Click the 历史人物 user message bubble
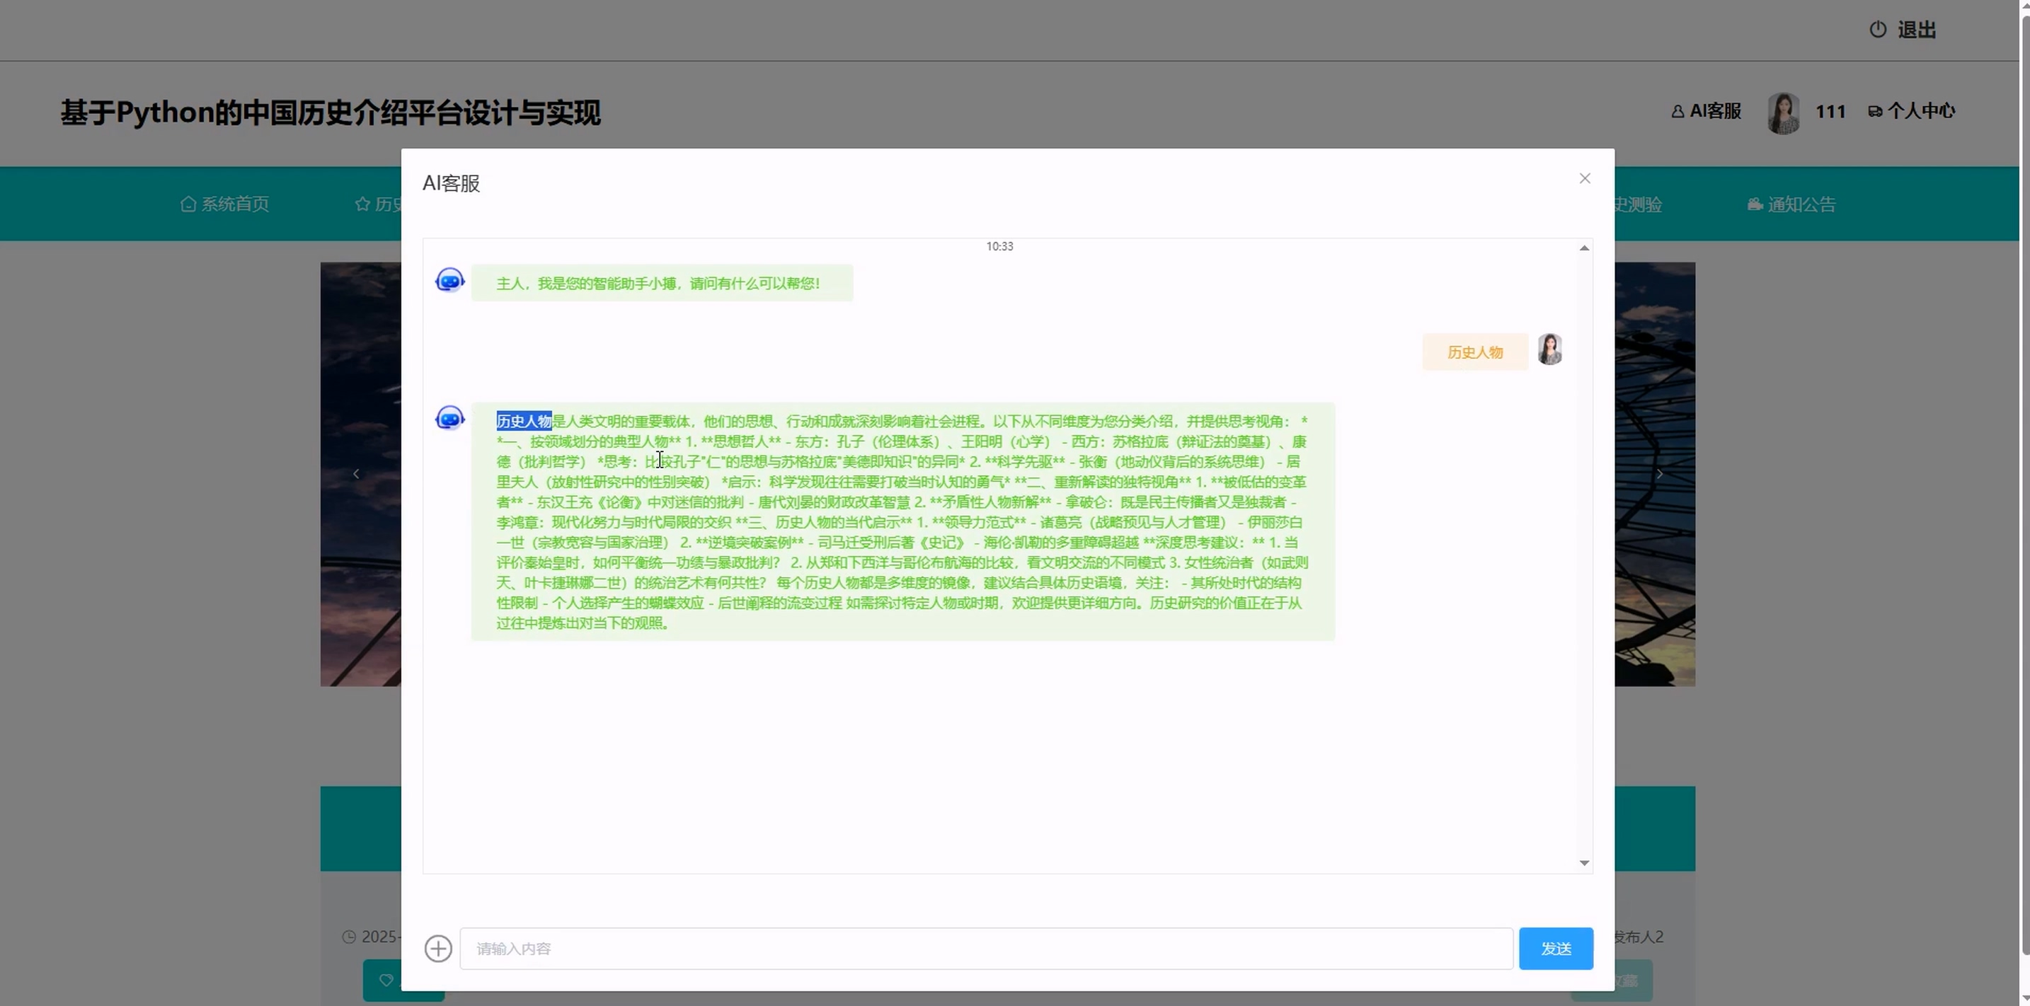2030x1006 pixels. click(x=1474, y=352)
